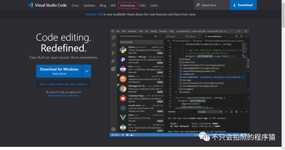The width and height of the screenshot is (285, 150).
Task: Click the Chrome Debugger extension icon
Action: coord(123,89)
